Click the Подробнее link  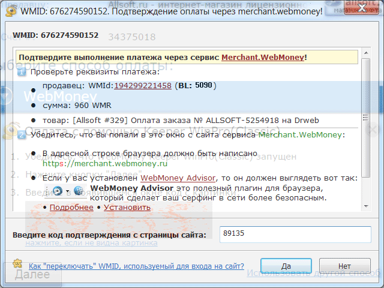[x=71, y=208]
